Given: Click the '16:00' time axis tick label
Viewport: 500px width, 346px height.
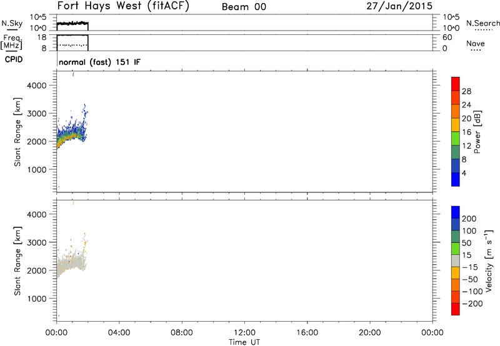Looking at the screenshot, I should click(307, 333).
